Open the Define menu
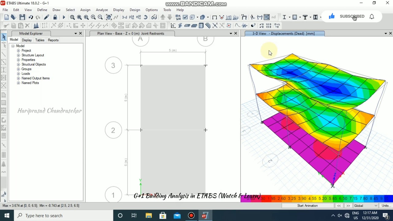Image resolution: width=393 pixels, height=221 pixels. click(42, 10)
